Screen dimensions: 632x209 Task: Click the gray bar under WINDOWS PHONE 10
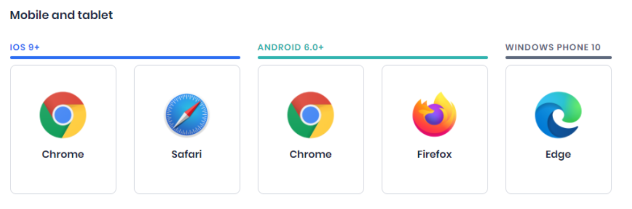pyautogui.click(x=558, y=58)
